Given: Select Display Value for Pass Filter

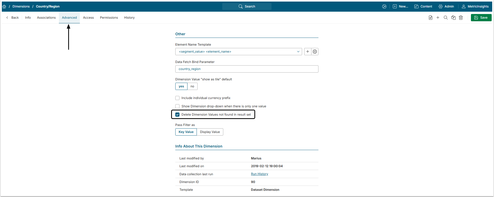Looking at the screenshot, I should (x=210, y=132).
